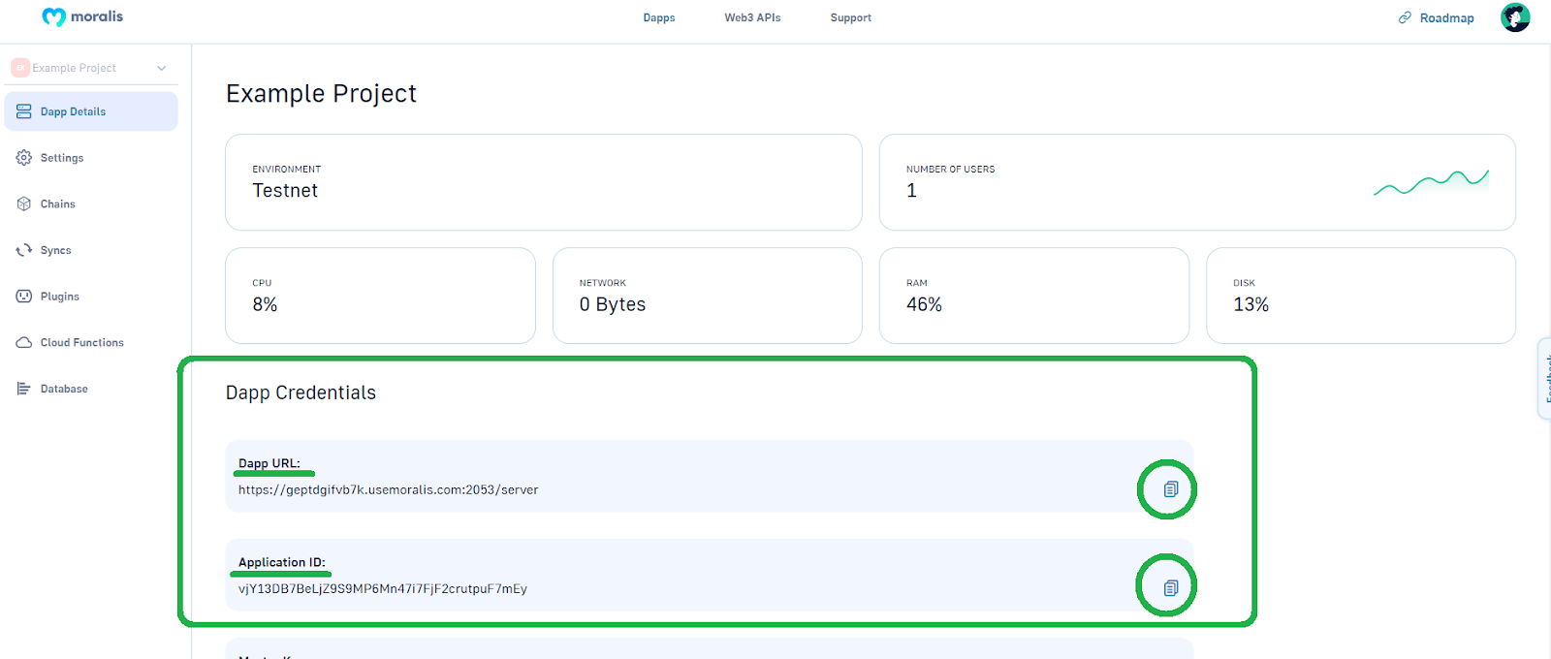Follow the Roadmap link
This screenshot has height=659, width=1551.
1446,18
